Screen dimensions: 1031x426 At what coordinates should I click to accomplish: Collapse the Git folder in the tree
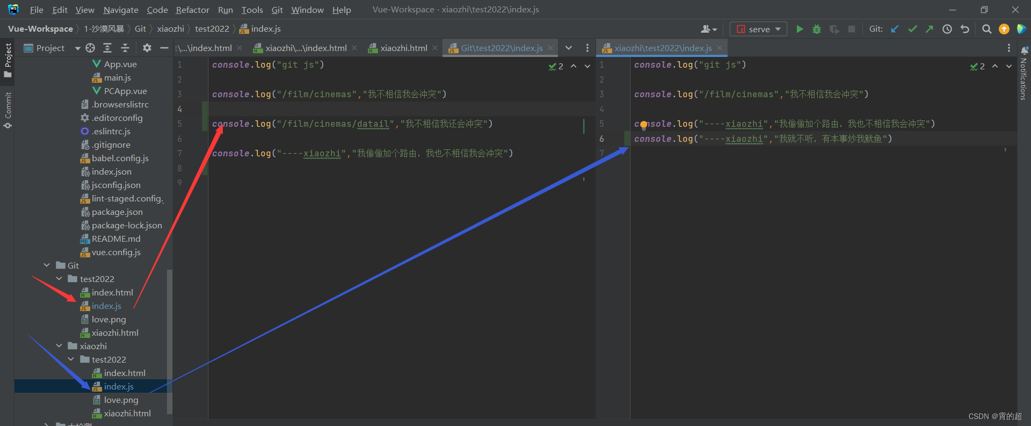click(47, 265)
